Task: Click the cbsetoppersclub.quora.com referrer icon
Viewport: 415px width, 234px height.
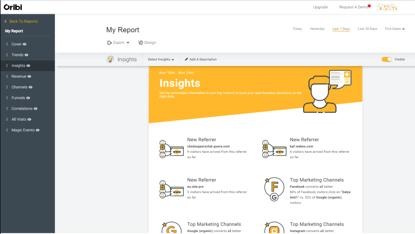Action: point(171,149)
